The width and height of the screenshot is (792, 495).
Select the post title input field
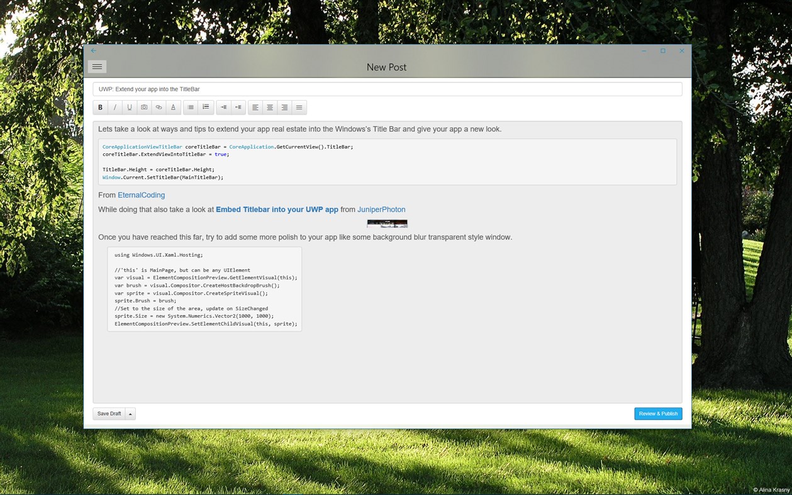click(386, 89)
